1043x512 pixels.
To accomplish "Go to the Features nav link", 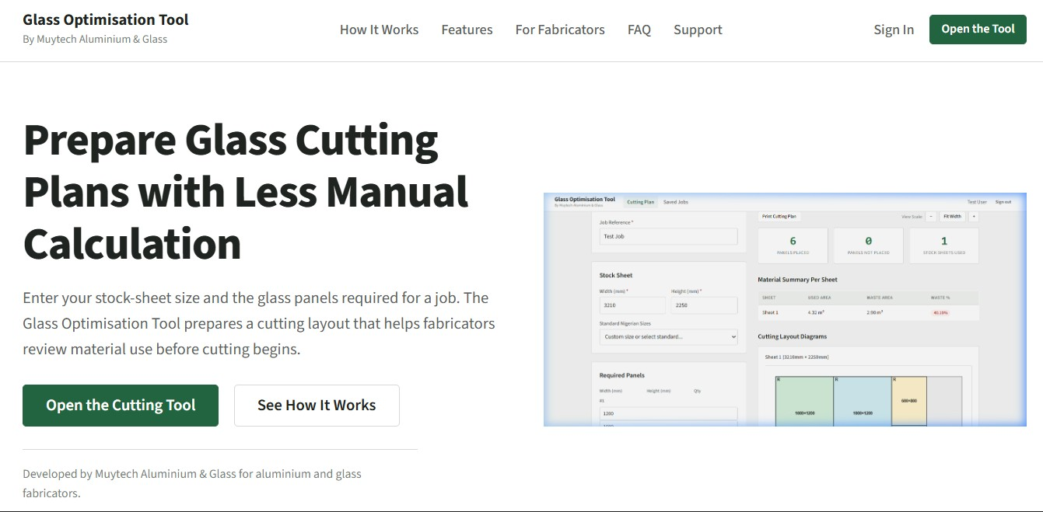I will 467,30.
